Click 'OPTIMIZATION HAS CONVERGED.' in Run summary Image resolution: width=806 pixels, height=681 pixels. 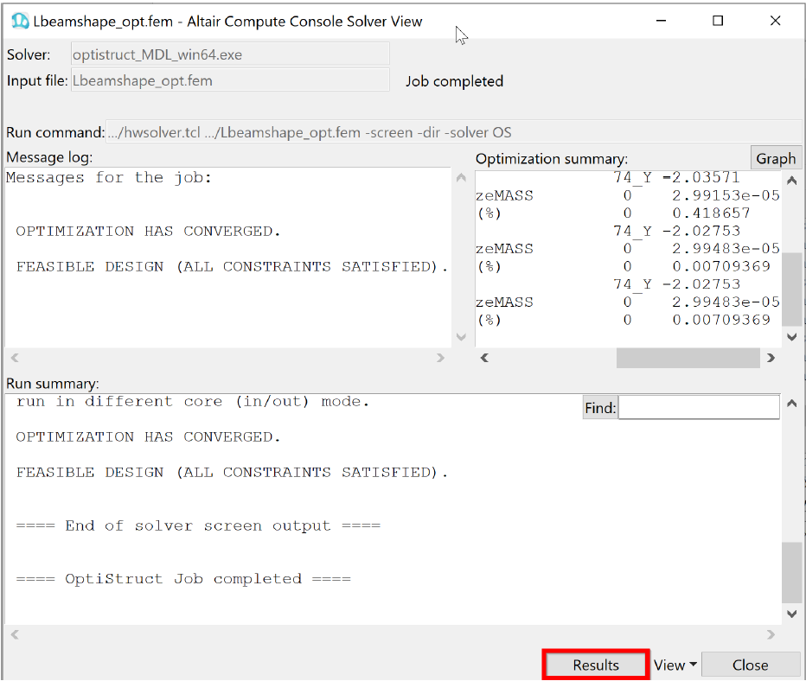pyautogui.click(x=148, y=437)
